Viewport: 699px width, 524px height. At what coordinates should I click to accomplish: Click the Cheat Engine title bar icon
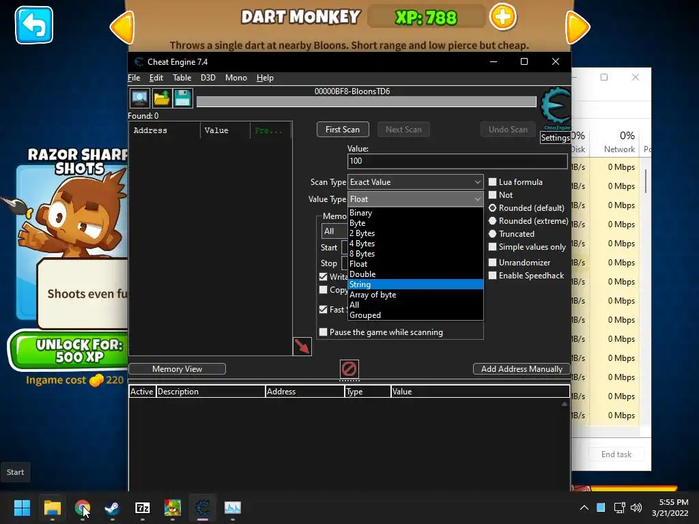139,62
